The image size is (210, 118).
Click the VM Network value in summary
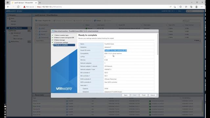click(x=108, y=66)
